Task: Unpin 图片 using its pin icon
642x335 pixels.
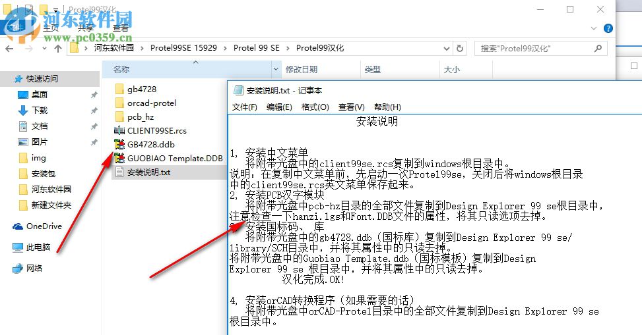Action: coord(94,142)
